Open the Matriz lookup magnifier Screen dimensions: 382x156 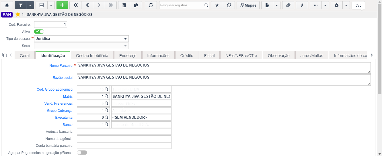[106, 96]
